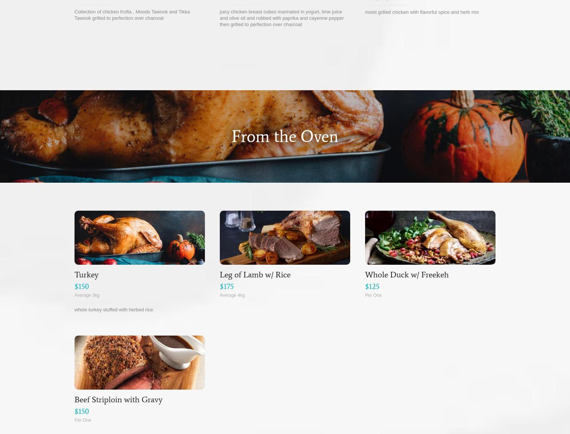Click the juicy chicken breast cubes description
Screen dimensions: 570x434
click(282, 18)
